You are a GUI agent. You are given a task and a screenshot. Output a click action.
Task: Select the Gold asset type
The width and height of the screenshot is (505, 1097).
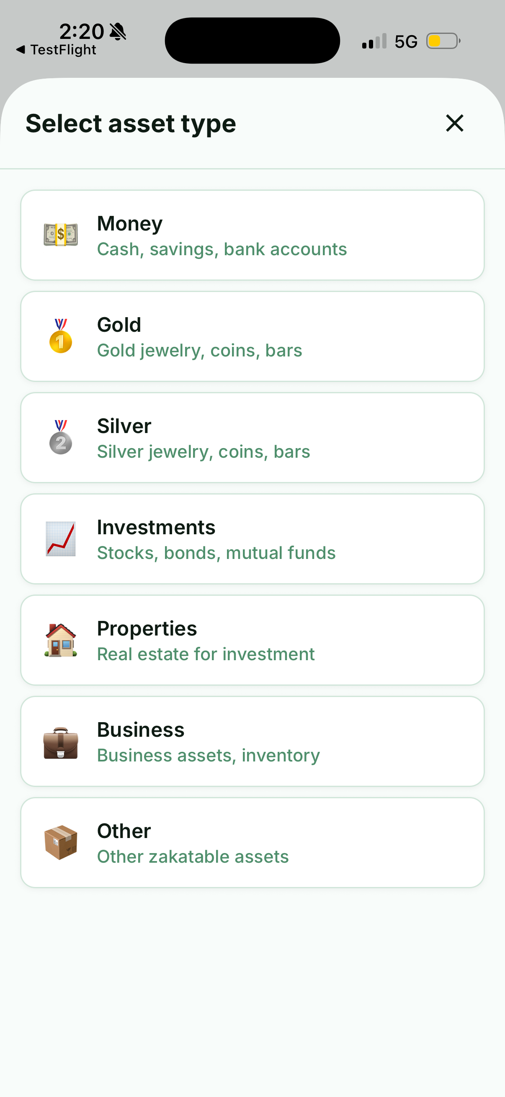tap(252, 336)
